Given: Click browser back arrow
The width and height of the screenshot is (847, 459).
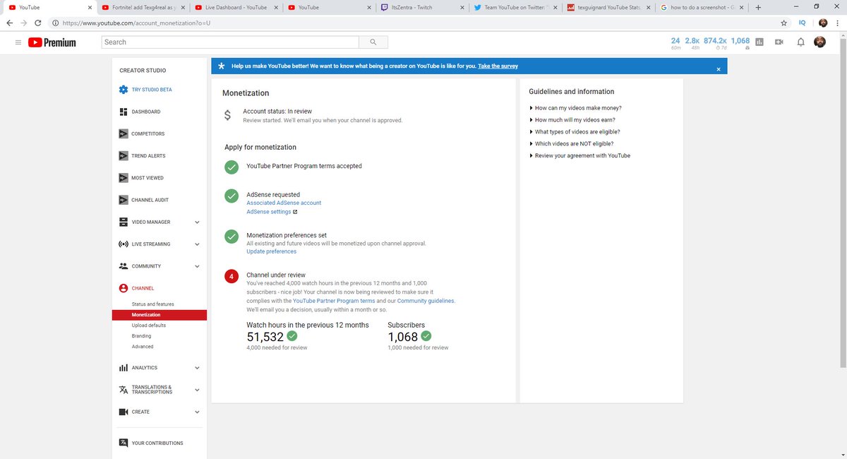Looking at the screenshot, I should [9, 23].
